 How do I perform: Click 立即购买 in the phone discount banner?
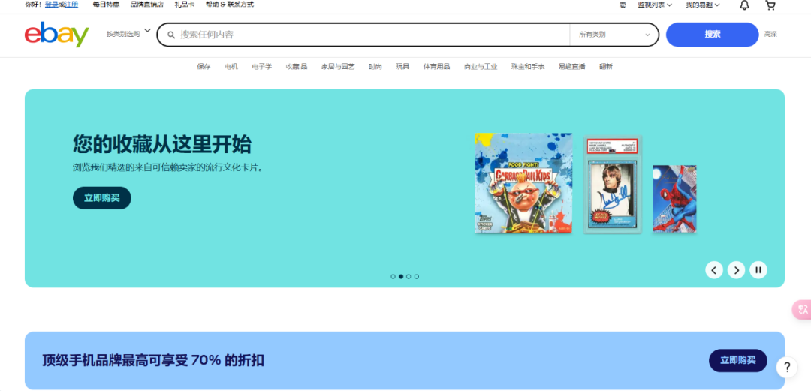(x=738, y=360)
